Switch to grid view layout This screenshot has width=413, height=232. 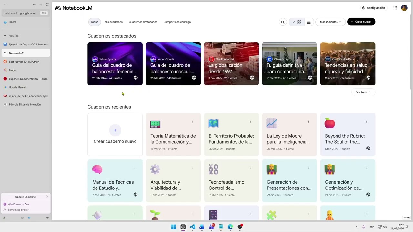299,22
